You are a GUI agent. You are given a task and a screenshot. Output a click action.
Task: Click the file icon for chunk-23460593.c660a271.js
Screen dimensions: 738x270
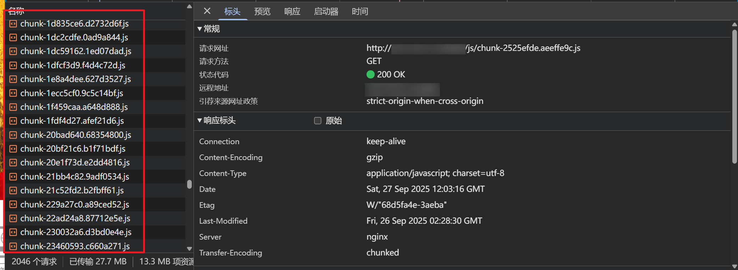(13, 246)
